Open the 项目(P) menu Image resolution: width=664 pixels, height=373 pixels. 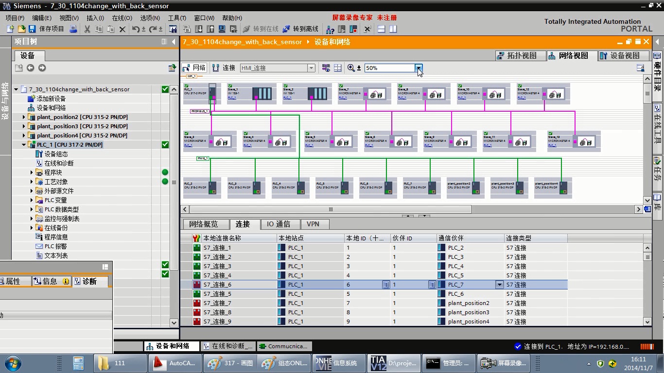coord(15,17)
